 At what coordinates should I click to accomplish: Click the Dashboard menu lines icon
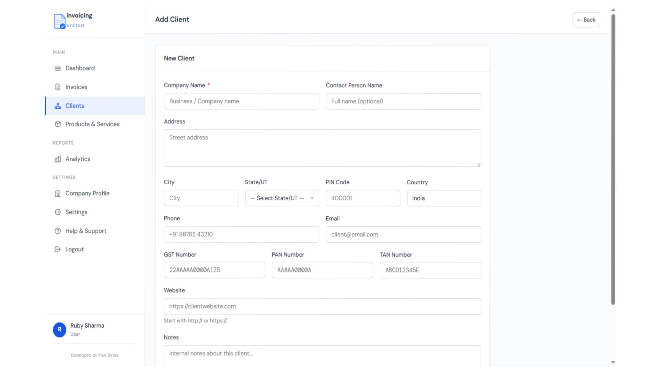click(x=58, y=68)
